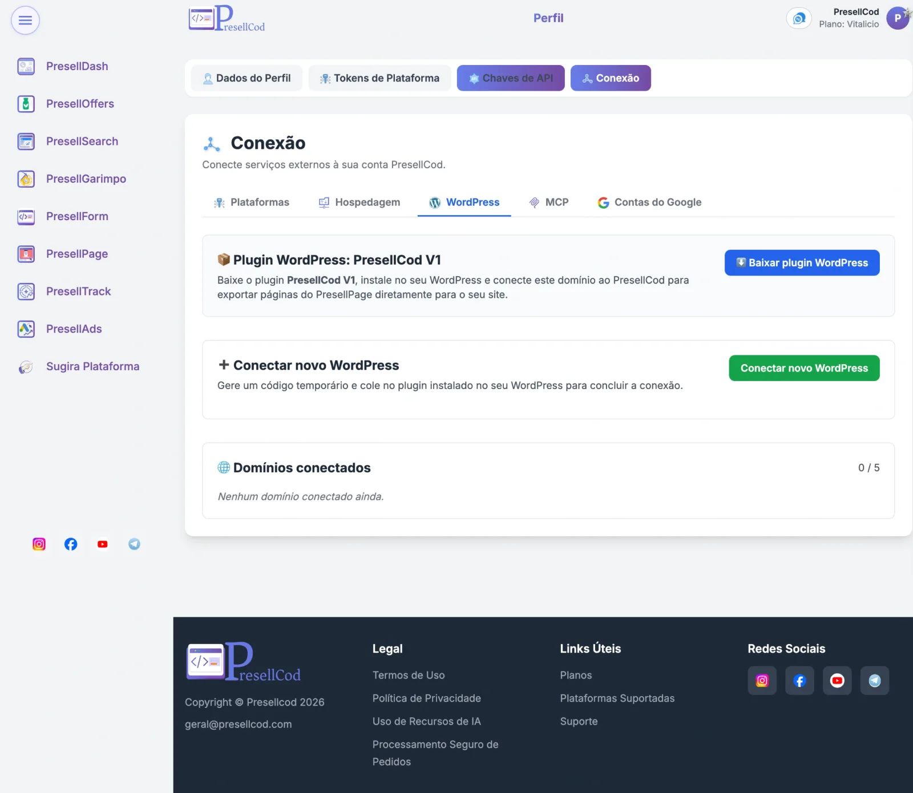Viewport: 913px width, 793px height.
Task: Click the round icon beside PresellCod account name
Action: 799,19
